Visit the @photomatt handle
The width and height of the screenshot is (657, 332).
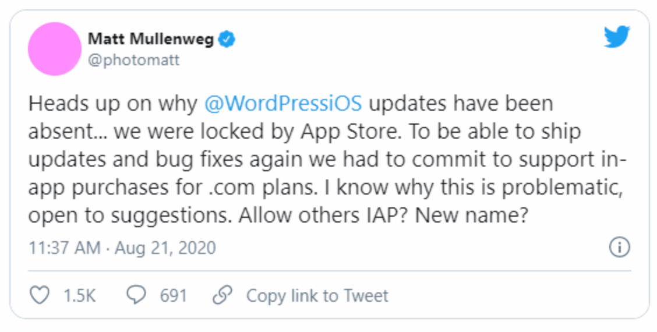(x=133, y=60)
